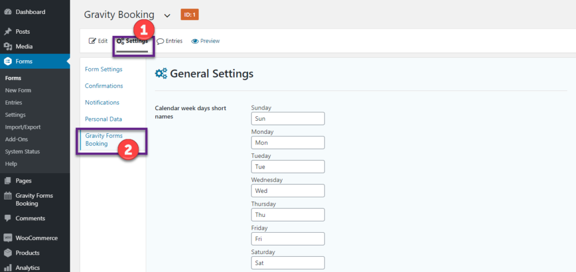
Task: Click the Pages icon in sidebar
Action: pyautogui.click(x=8, y=181)
